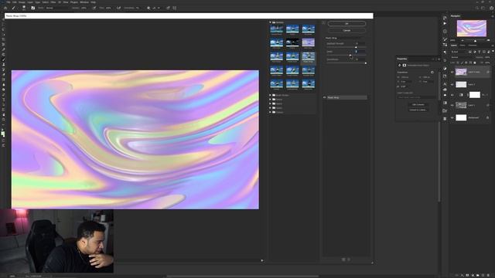Screen dimensions: 495x278
Task: Click OK in Filter Gallery
Action: (x=346, y=24)
